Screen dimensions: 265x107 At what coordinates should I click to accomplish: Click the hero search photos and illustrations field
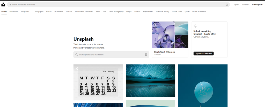click(111, 55)
